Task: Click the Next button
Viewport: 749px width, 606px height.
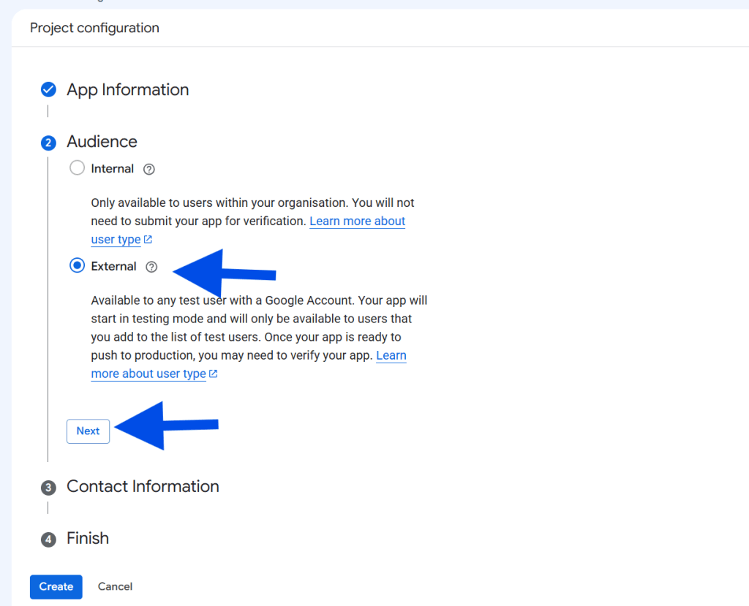Action: point(89,431)
